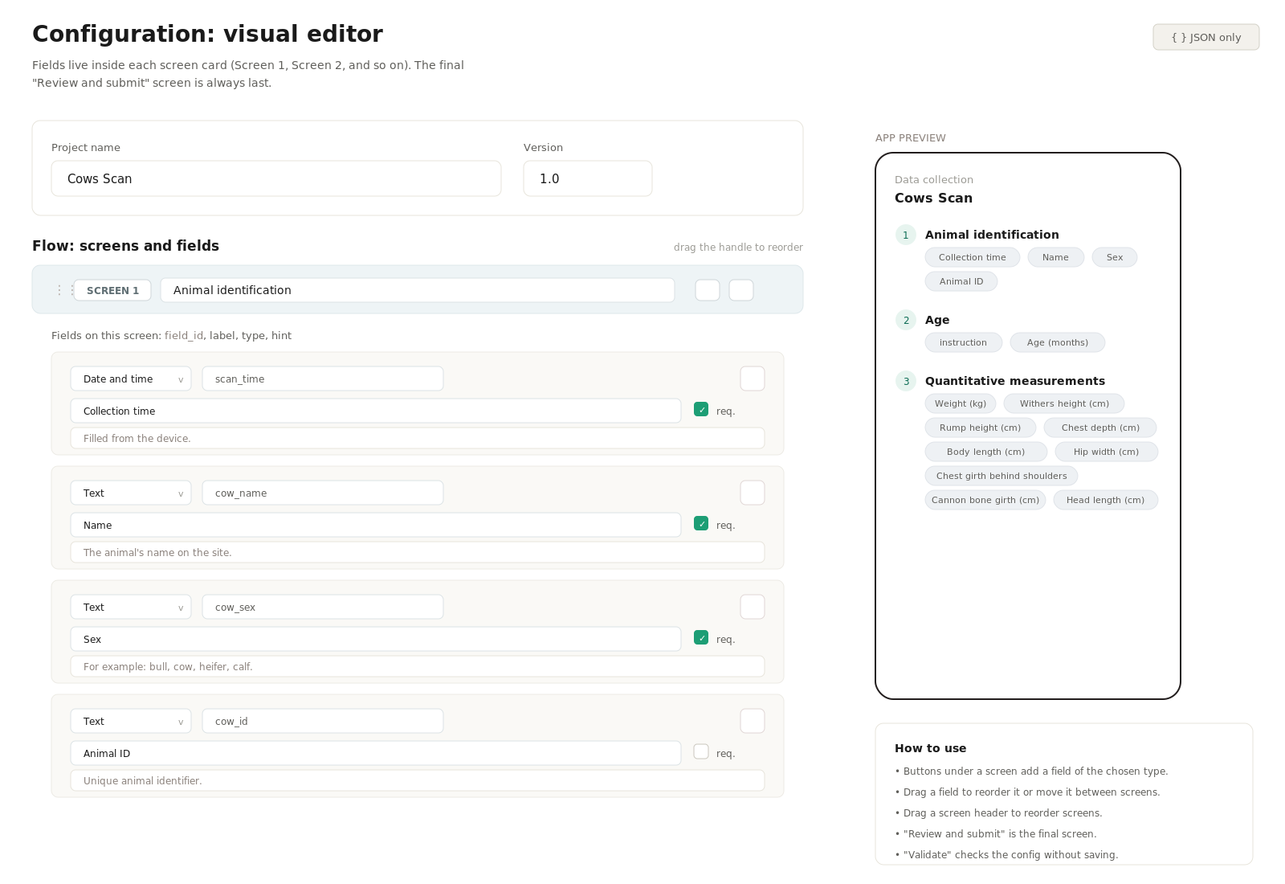
Task: Click the Project name field Cows Scan
Action: pyautogui.click(x=276, y=178)
